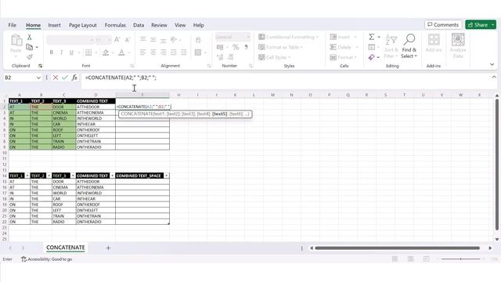The width and height of the screenshot is (501, 282).
Task: Open the Help tab
Action: coord(198,25)
